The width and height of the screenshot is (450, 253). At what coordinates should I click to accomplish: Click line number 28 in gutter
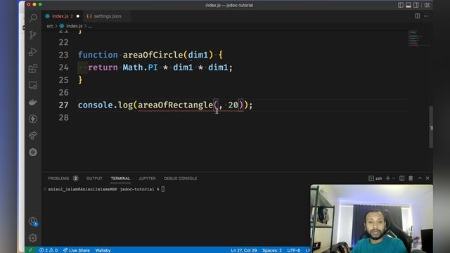[x=63, y=117]
